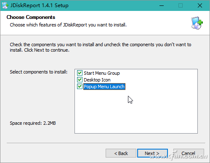The width and height of the screenshot is (210, 163).
Task: Cancel the JDiskReport installation
Action: (189, 153)
